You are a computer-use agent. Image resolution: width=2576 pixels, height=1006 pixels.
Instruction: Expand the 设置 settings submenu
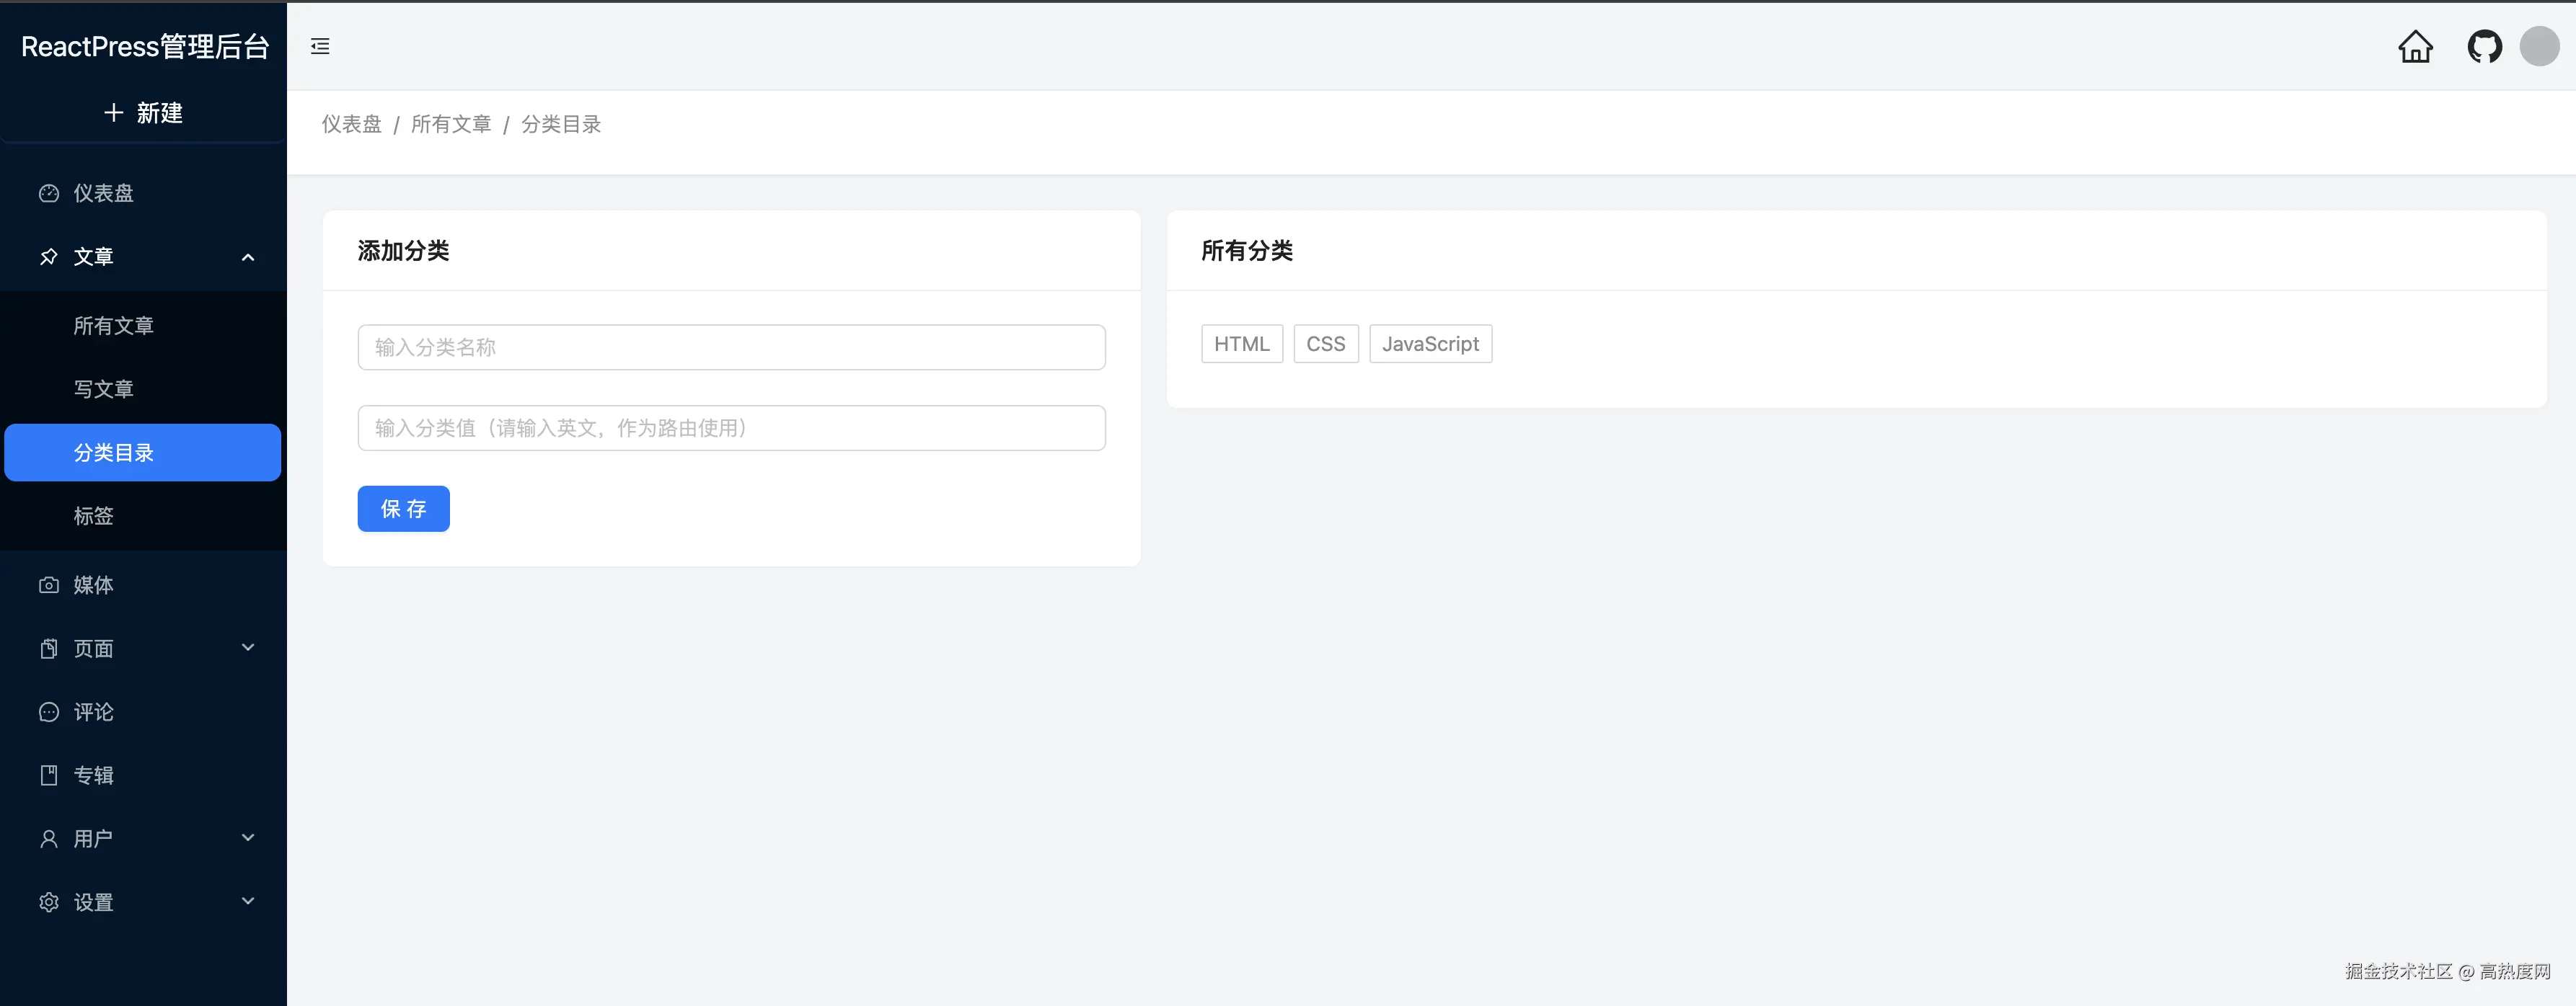pos(248,900)
